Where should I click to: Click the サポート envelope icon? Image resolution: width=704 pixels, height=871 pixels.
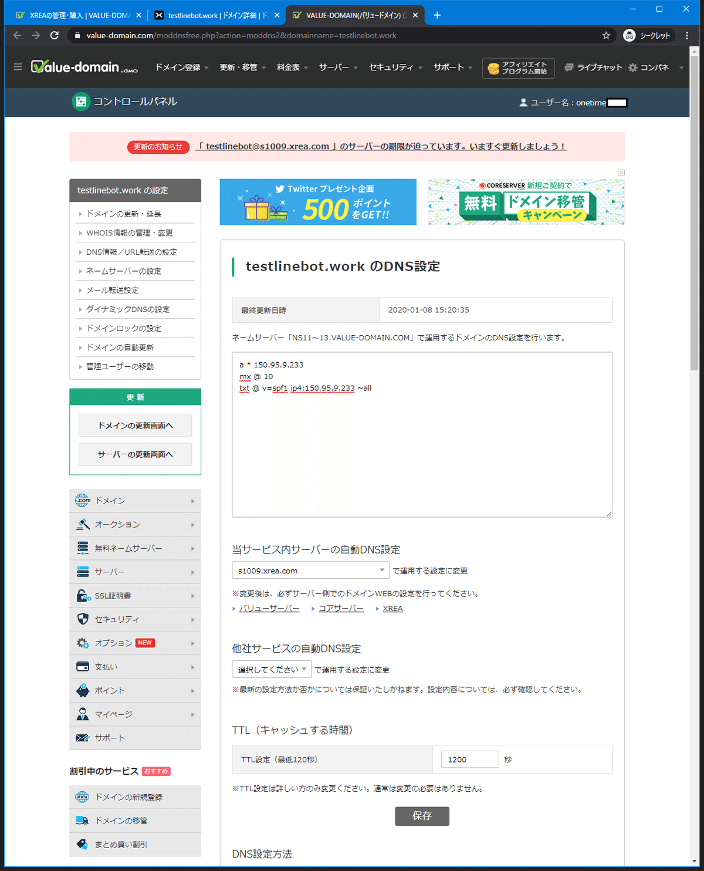coord(82,738)
